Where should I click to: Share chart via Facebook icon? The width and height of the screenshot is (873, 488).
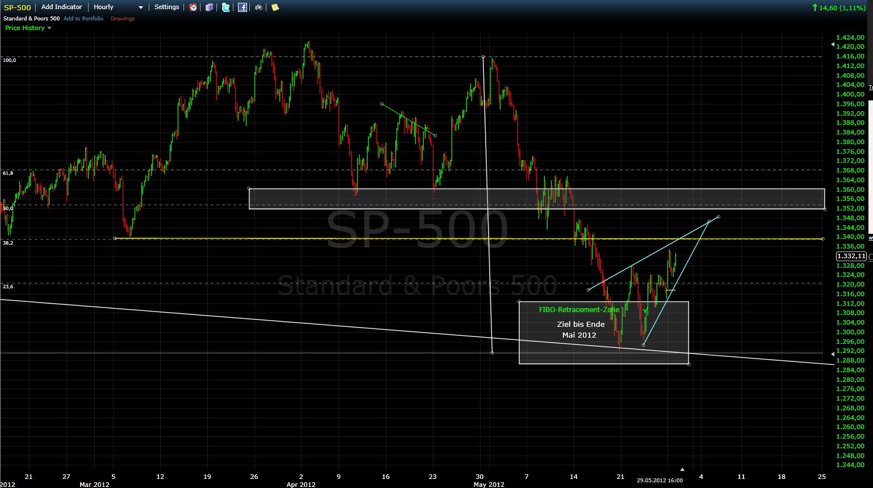[x=243, y=7]
